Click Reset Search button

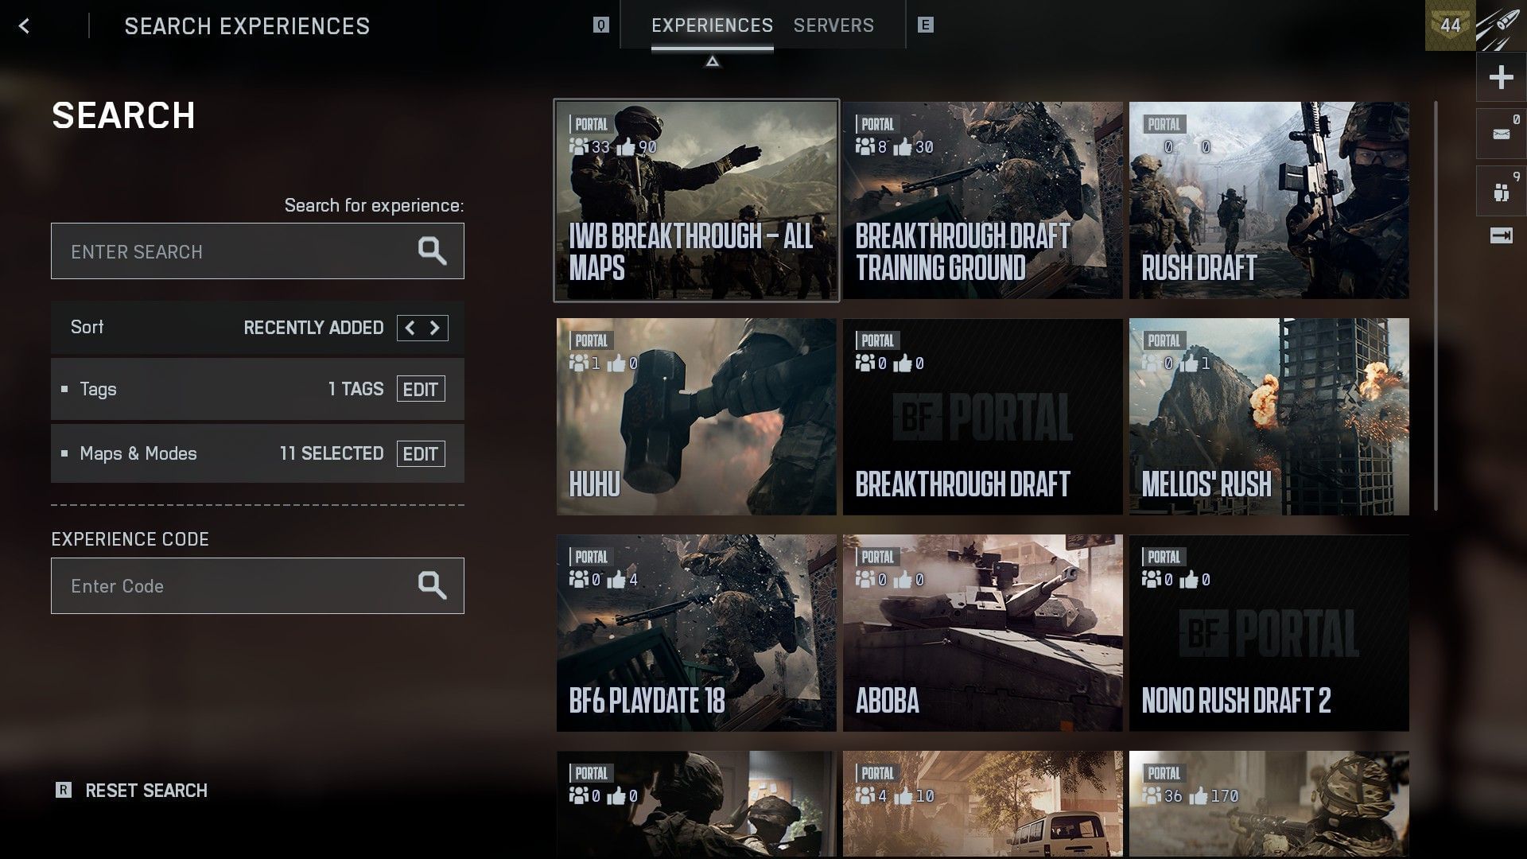(146, 791)
